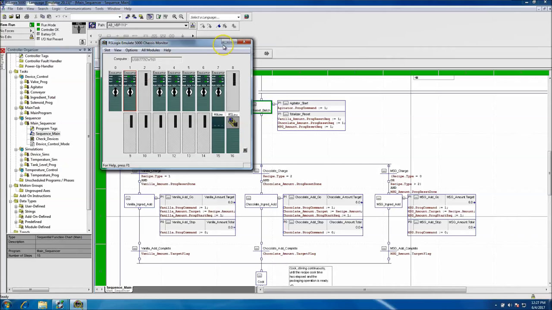Open the Slot menu in Chassis Monitor
The height and width of the screenshot is (310, 552).
coord(107,50)
